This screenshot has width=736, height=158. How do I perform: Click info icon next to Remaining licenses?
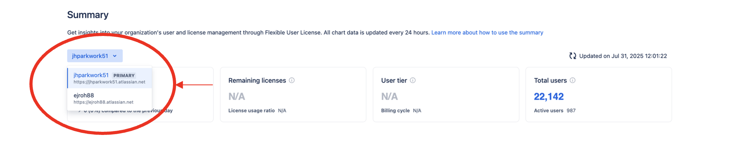click(292, 80)
